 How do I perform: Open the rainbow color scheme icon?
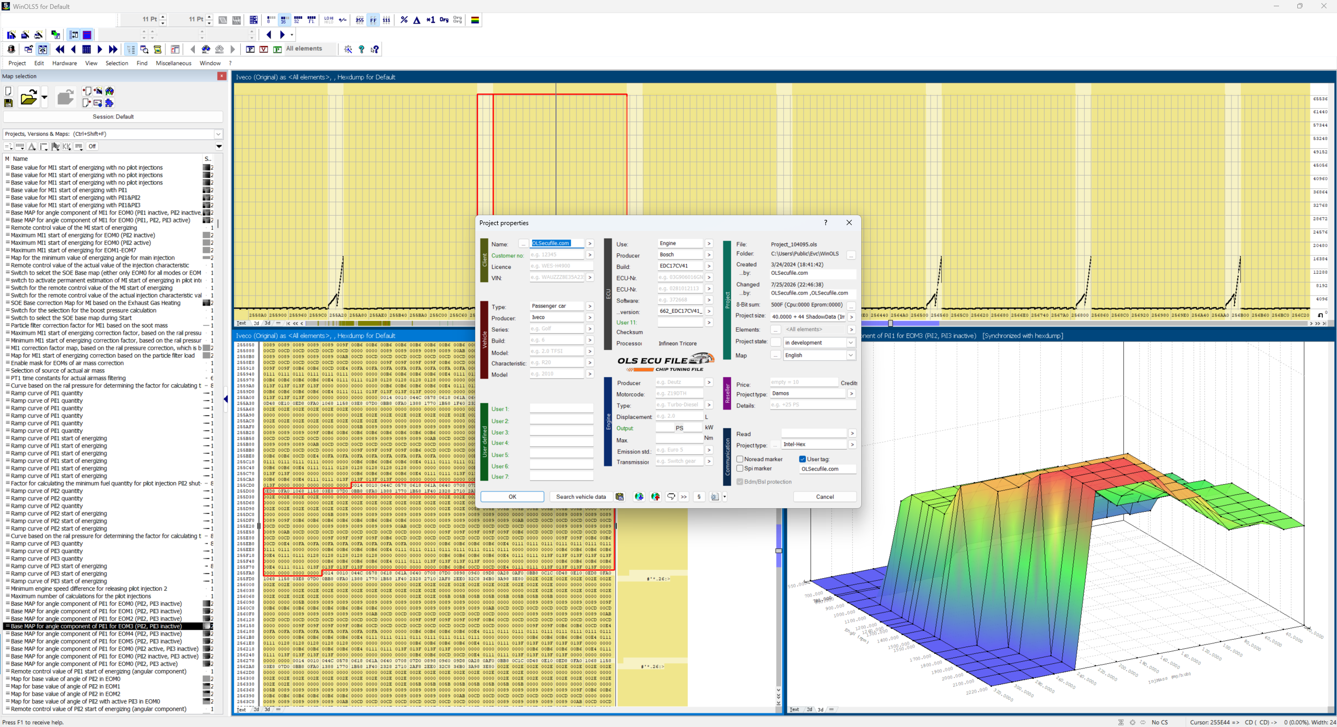click(475, 20)
